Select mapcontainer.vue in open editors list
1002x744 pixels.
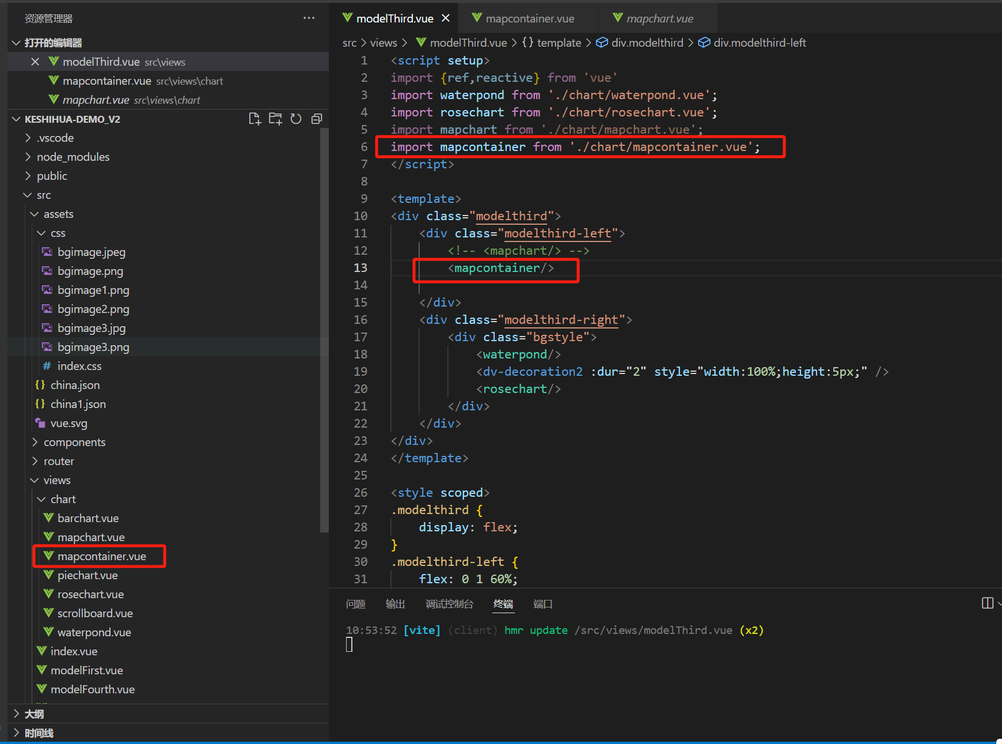[x=168, y=81]
